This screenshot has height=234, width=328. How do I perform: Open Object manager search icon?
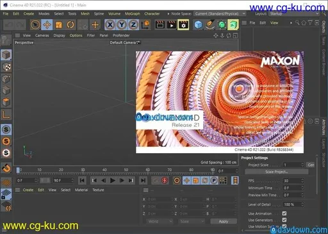coord(297,22)
